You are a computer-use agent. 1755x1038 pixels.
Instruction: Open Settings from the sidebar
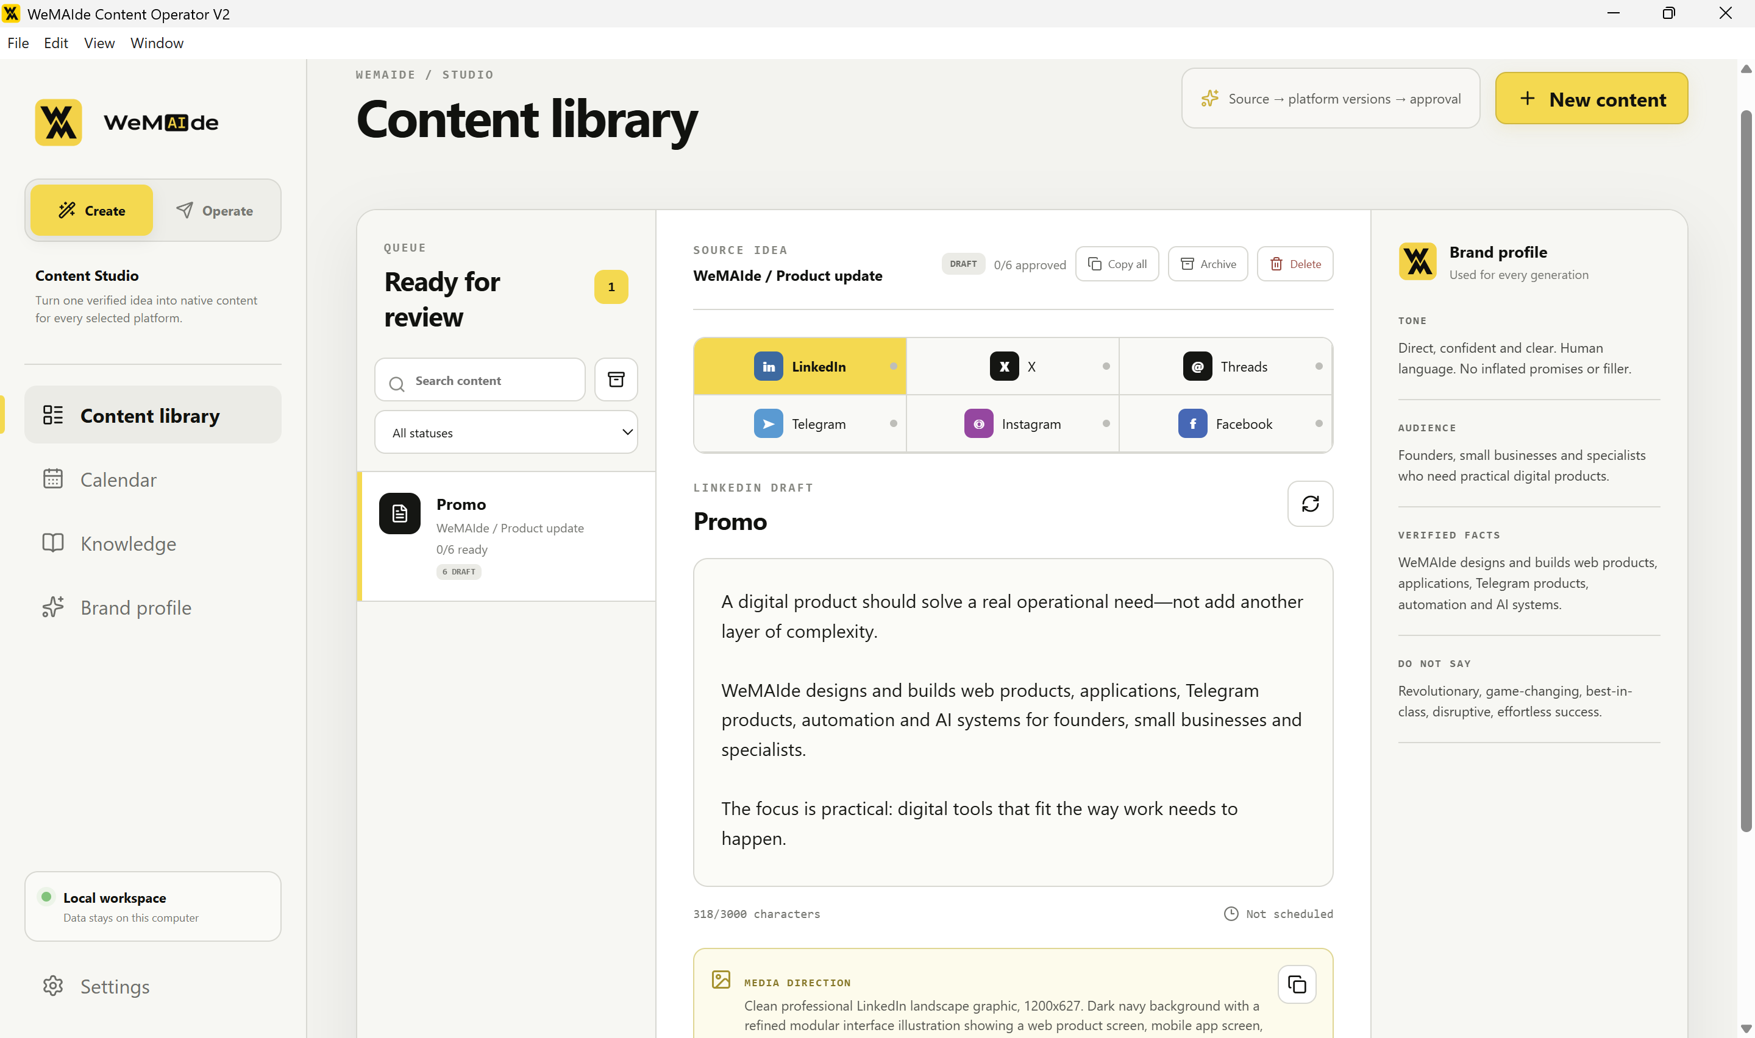[x=152, y=986]
